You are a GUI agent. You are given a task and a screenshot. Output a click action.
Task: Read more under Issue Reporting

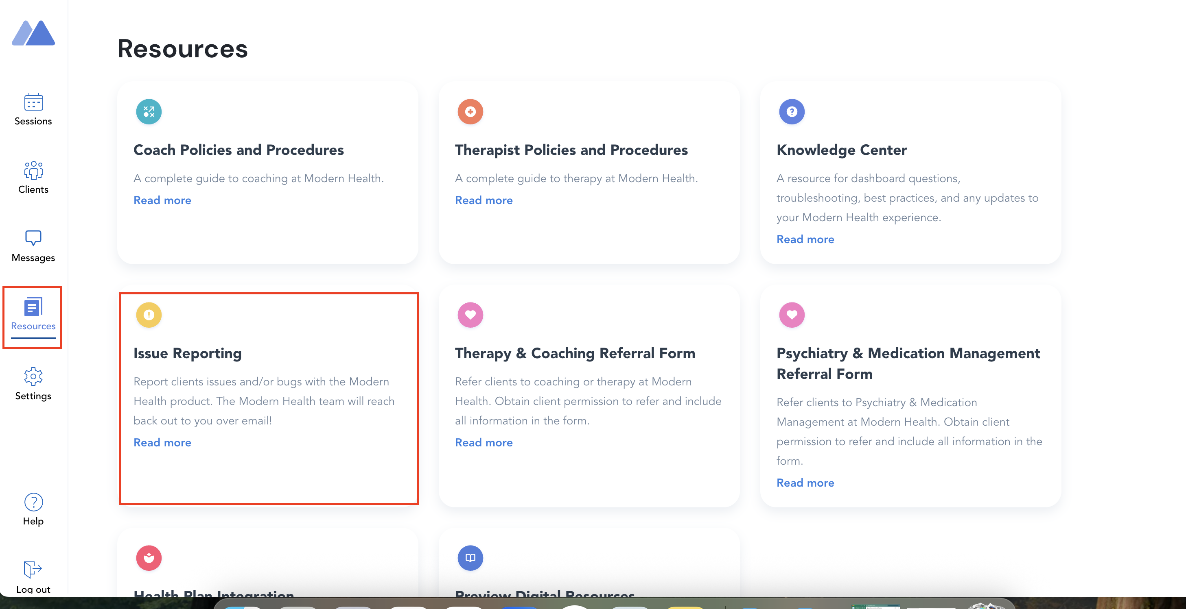[162, 443]
